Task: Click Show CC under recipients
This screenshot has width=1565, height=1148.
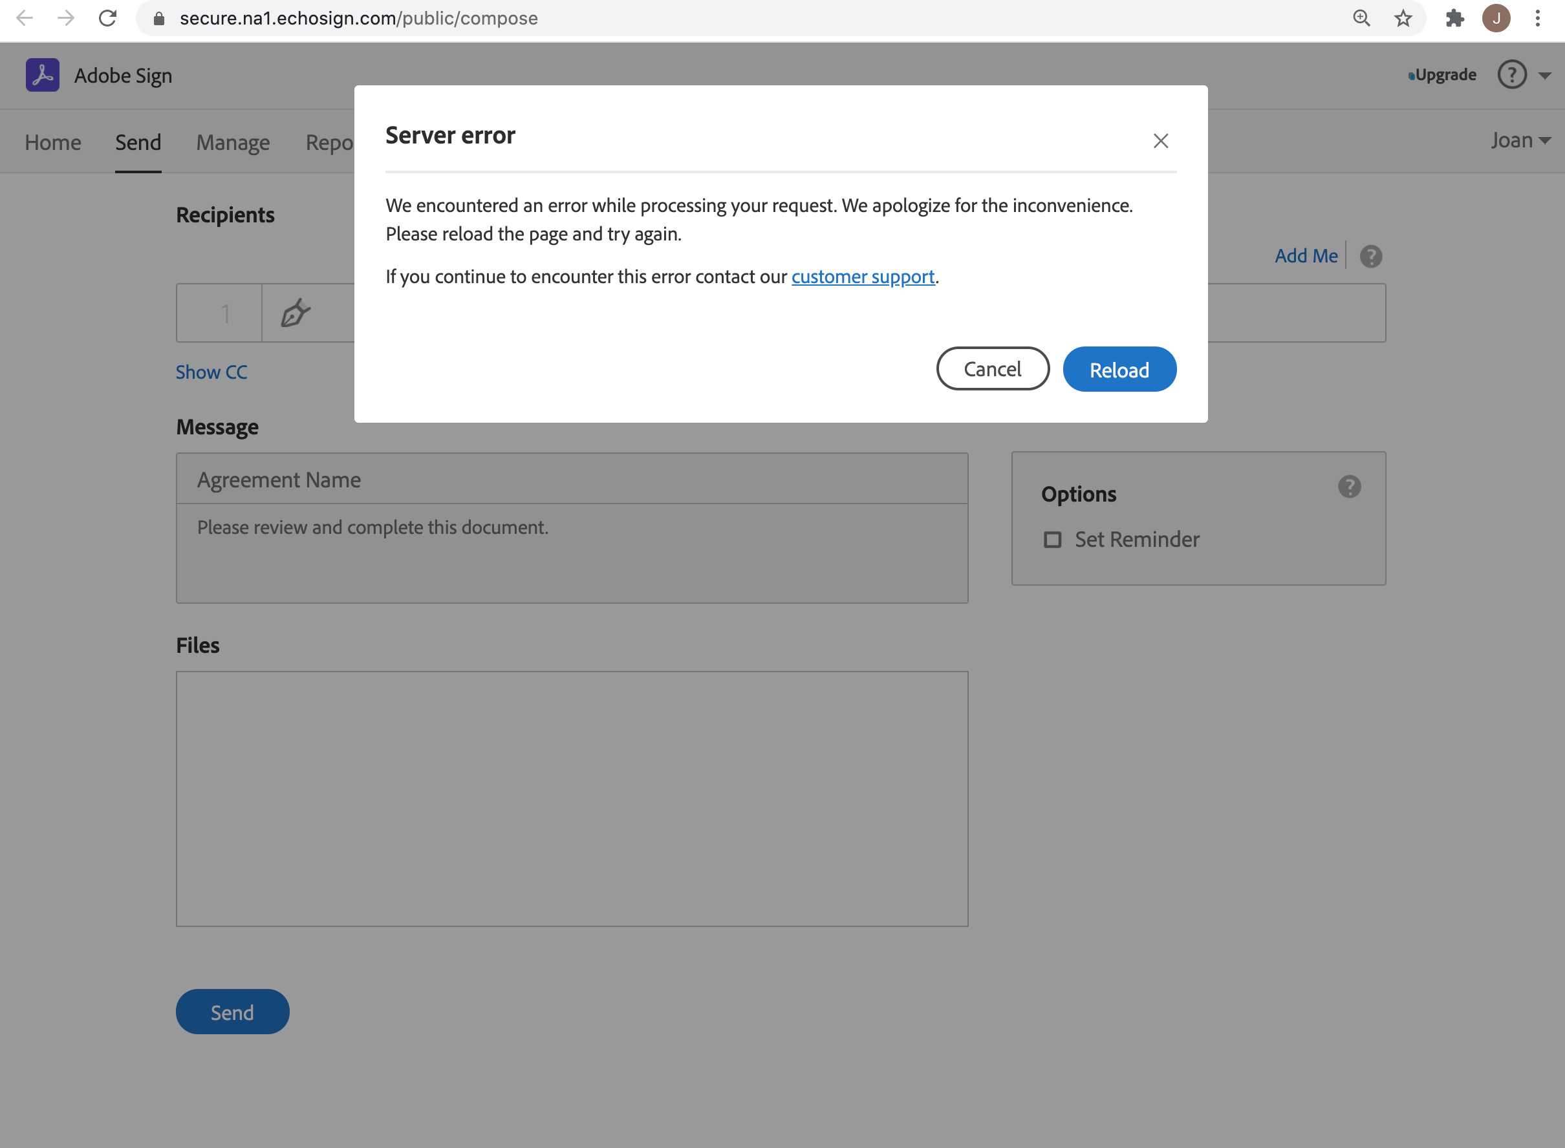Action: (x=211, y=372)
